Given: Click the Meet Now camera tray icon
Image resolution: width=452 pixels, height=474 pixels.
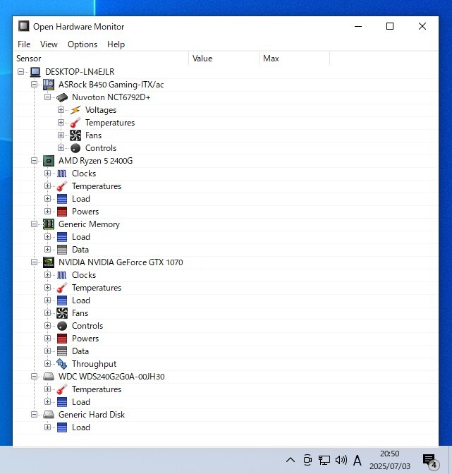Looking at the screenshot, I should (307, 460).
